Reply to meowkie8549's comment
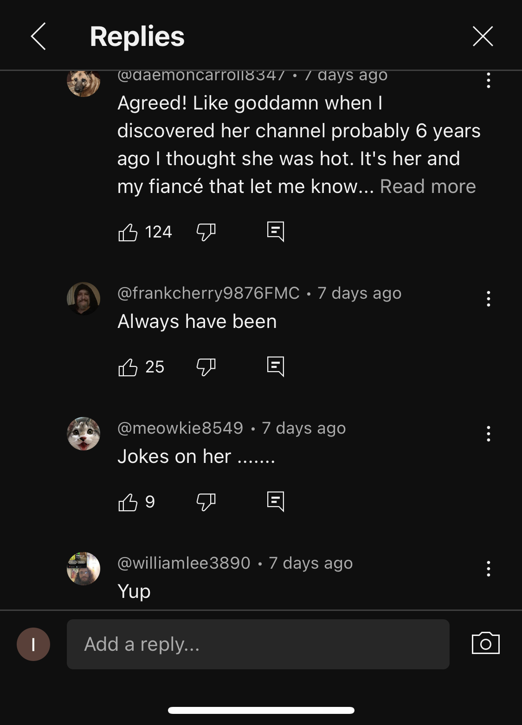This screenshot has width=522, height=725. tap(276, 501)
